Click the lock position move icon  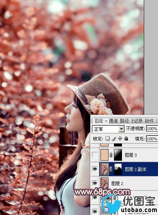(120, 138)
